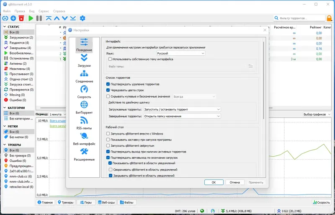
Task: Toggle Показывать qBittorrent в области уведомлений
Action: pos(110,163)
